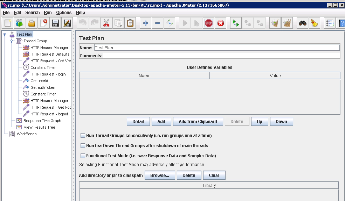This screenshot has height=201, width=345.
Task: Click Add from Clipboard button
Action: click(198, 122)
